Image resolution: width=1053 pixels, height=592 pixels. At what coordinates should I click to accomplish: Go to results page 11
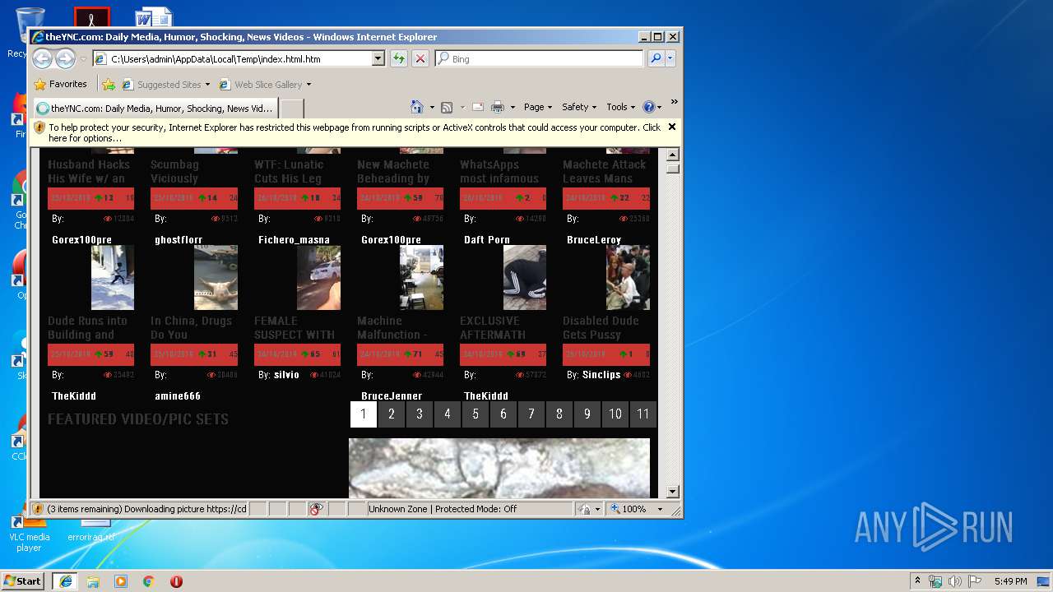click(x=643, y=414)
